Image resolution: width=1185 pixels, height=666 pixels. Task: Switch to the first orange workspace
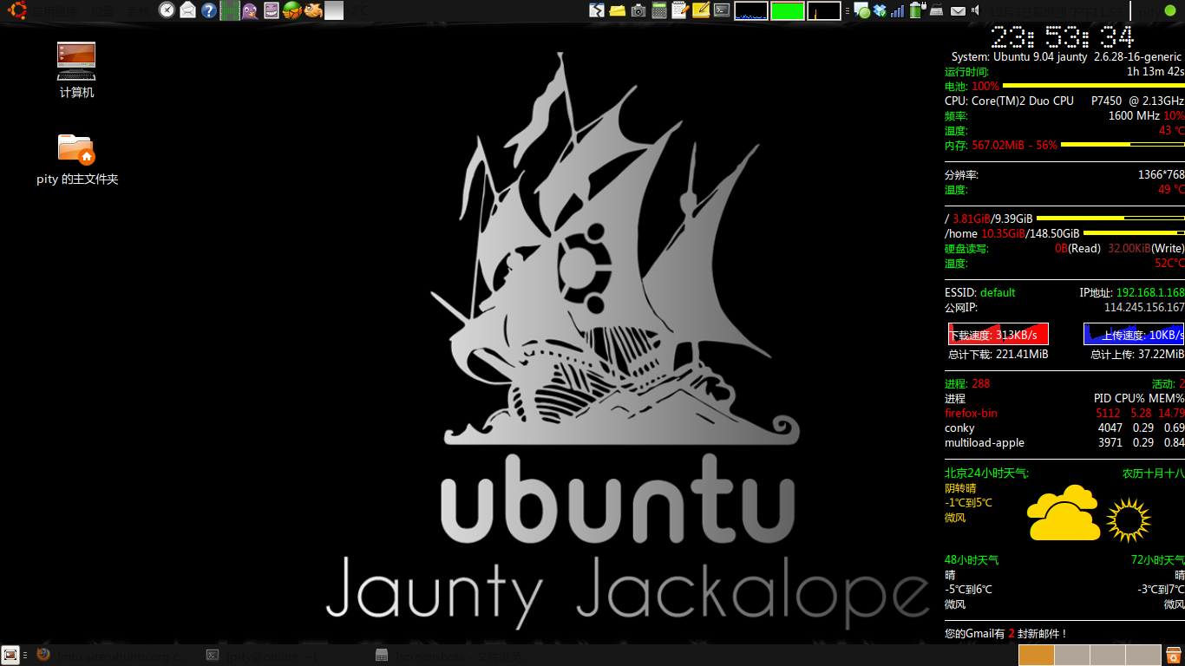(x=1036, y=655)
